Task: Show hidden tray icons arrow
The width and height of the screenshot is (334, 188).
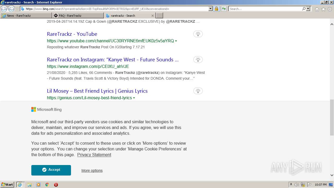Action: 291,185
